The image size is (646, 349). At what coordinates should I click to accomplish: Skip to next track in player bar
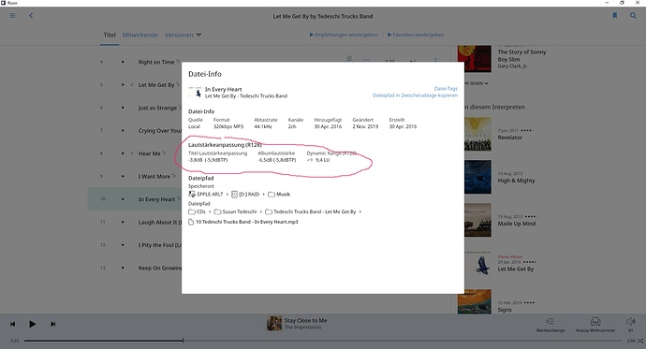pos(53,325)
